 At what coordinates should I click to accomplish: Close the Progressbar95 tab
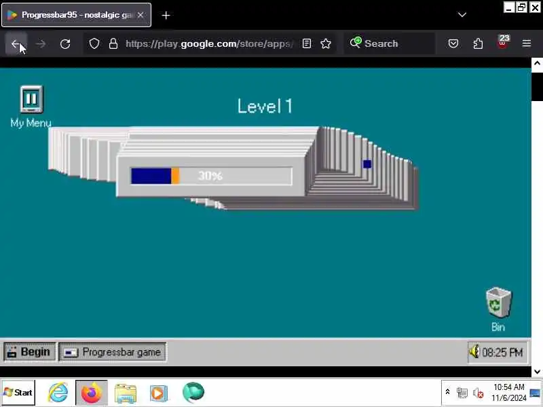141,15
